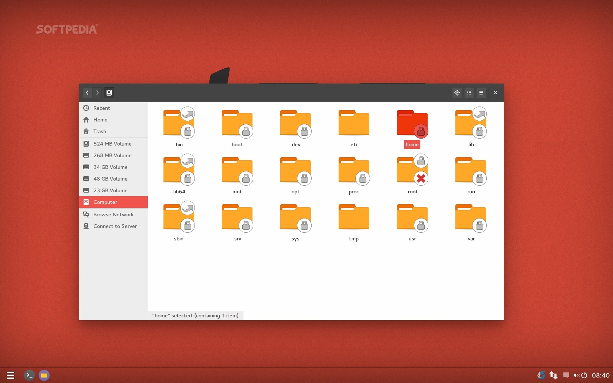Screen dimensions: 613x383
Task: Open the location search target button
Action: coord(457,93)
